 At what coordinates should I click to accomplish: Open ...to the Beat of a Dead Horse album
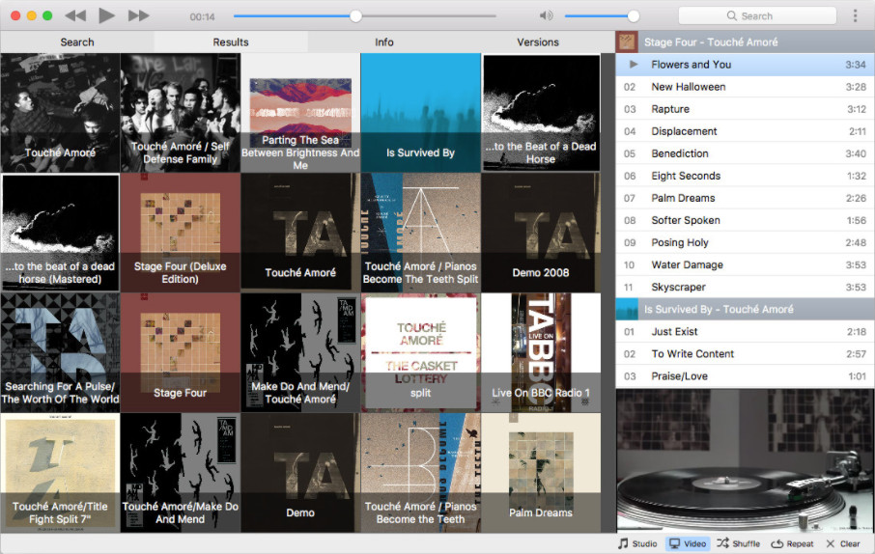[x=541, y=113]
